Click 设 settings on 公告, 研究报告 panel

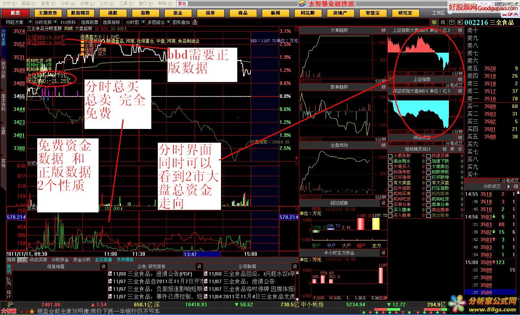pyautogui.click(x=199, y=267)
